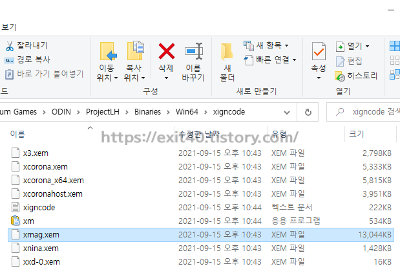400x275 pixels.
Task: Click the xxd-0.xem file icon
Action: [16, 261]
